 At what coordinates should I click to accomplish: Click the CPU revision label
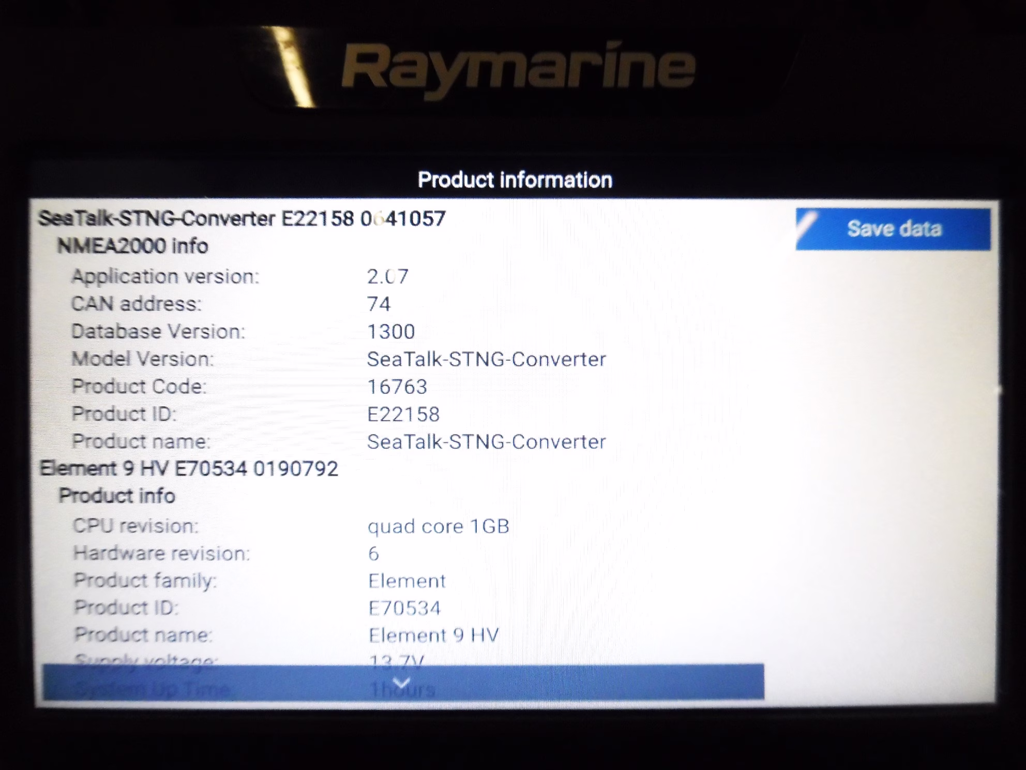(x=135, y=526)
